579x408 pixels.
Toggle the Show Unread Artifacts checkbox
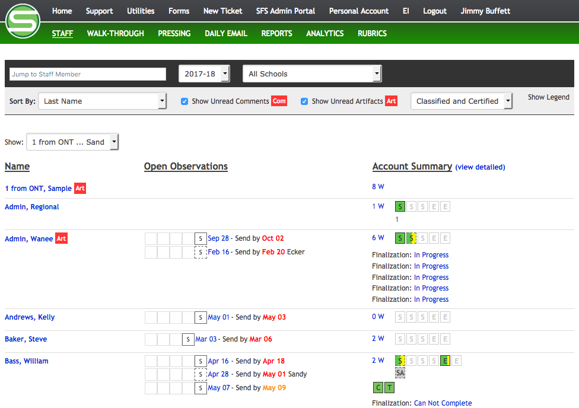[x=304, y=101]
